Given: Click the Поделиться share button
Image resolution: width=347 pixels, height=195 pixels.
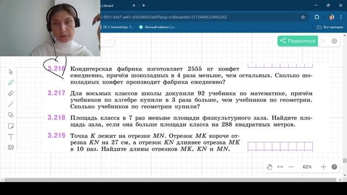Looking at the screenshot, I should 298,41.
